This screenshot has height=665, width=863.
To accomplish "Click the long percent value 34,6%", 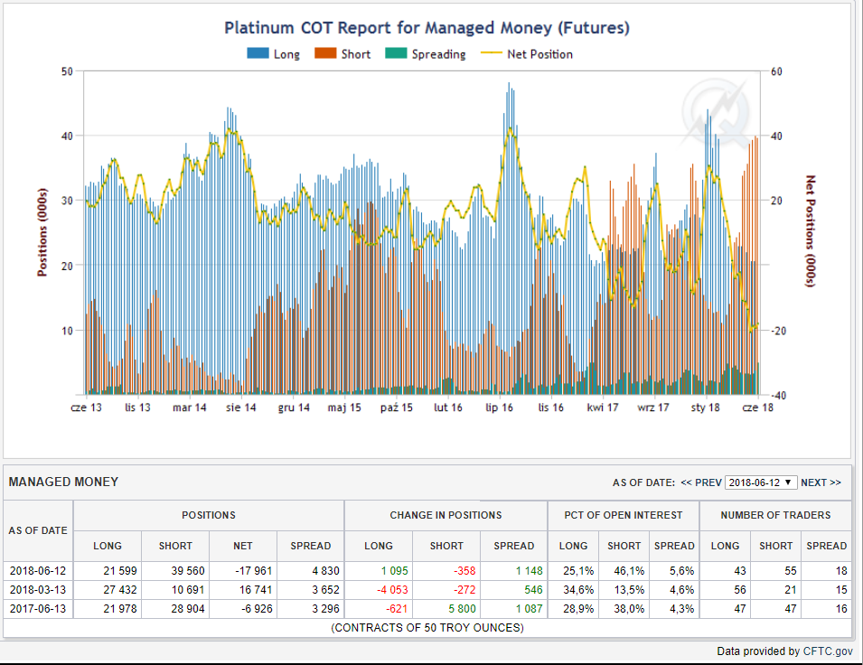I will tap(578, 590).
